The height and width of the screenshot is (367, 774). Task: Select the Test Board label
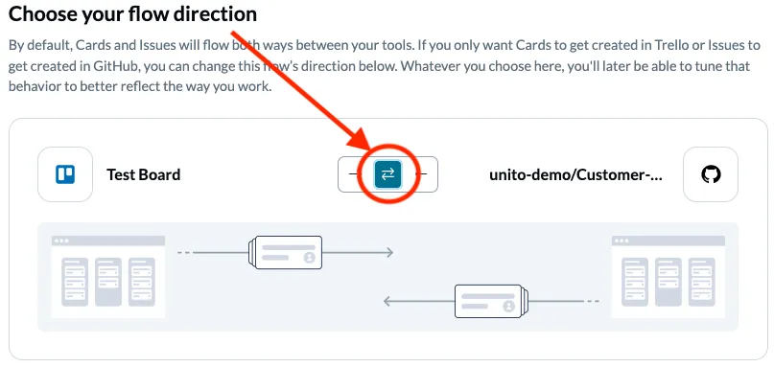pyautogui.click(x=144, y=174)
